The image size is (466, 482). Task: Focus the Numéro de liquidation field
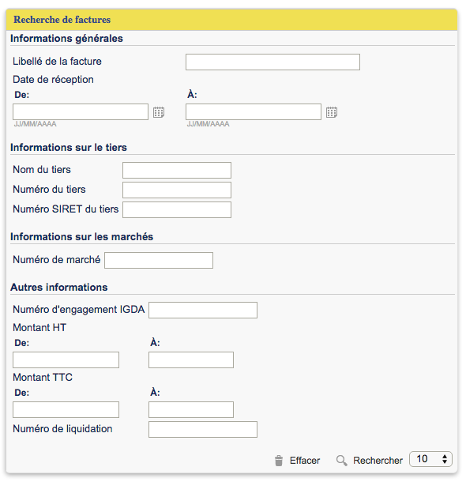click(x=203, y=429)
